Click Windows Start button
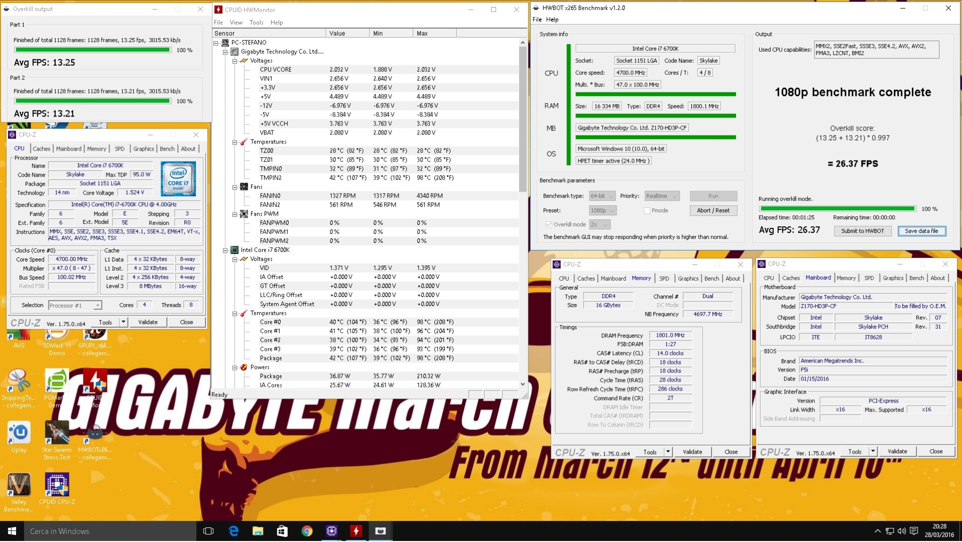 click(x=12, y=531)
